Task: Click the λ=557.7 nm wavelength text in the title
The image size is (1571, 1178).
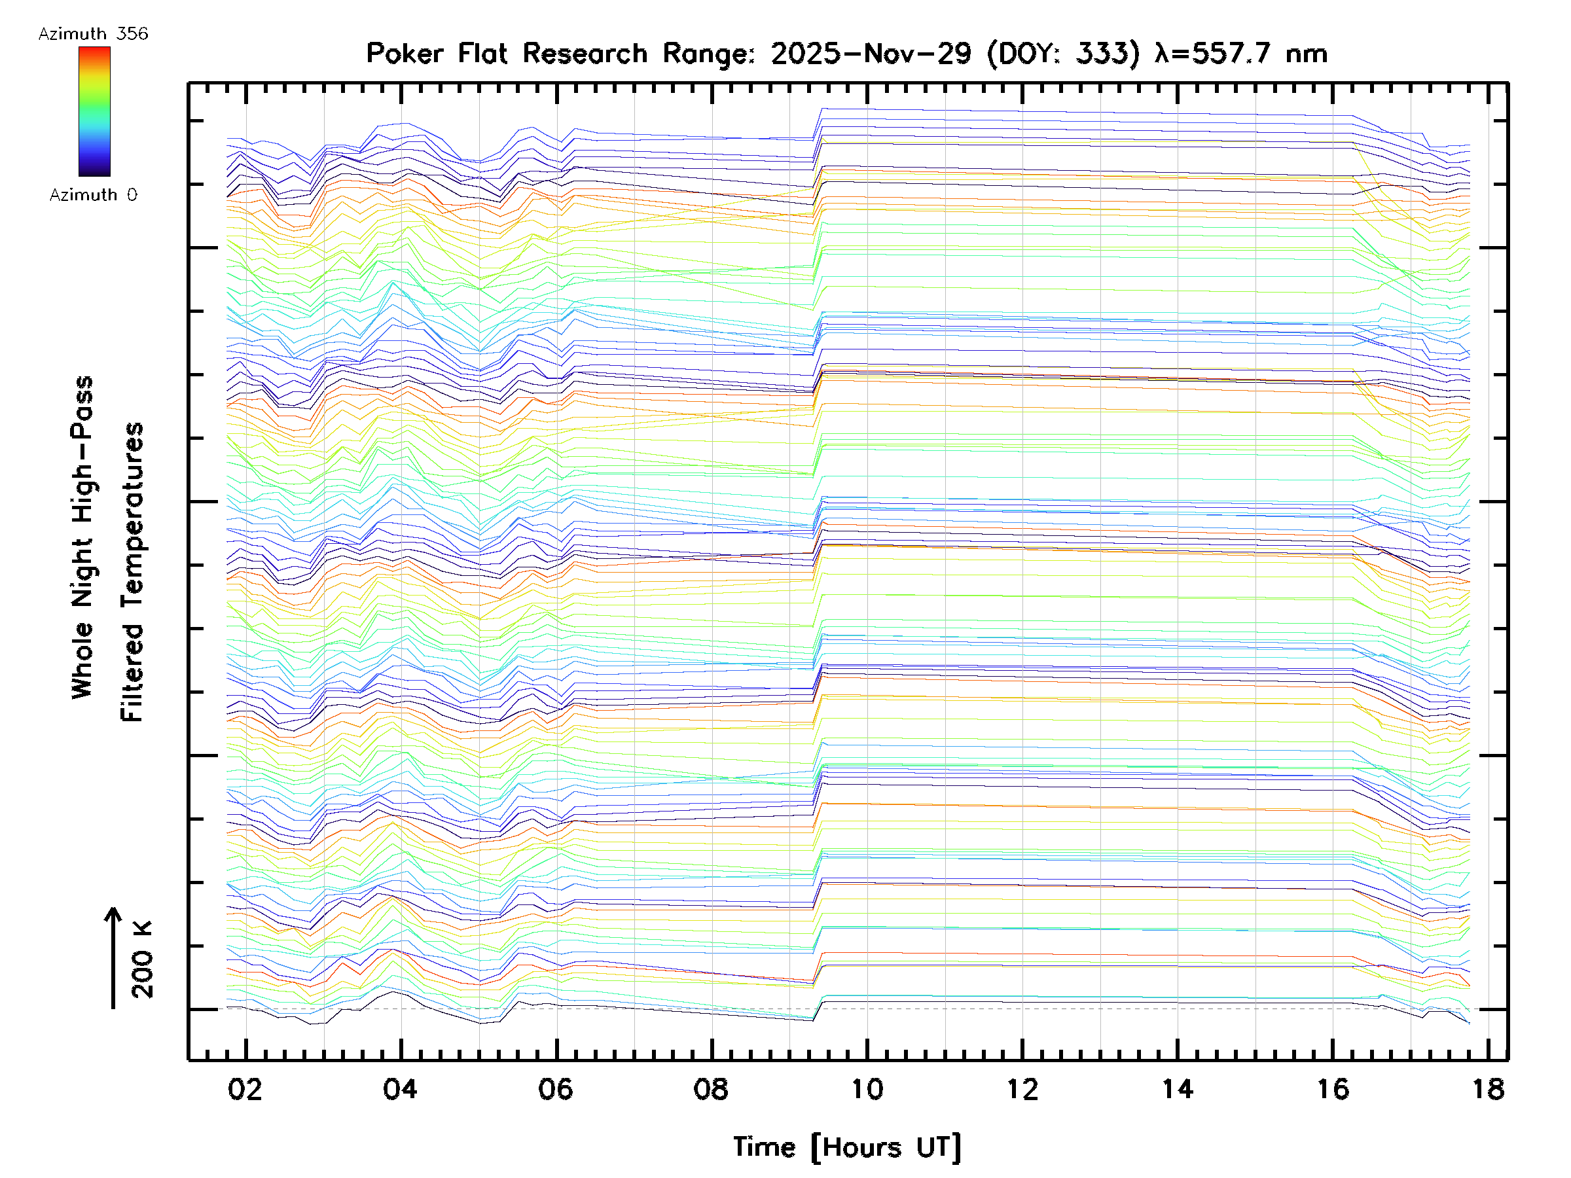Action: [1240, 53]
